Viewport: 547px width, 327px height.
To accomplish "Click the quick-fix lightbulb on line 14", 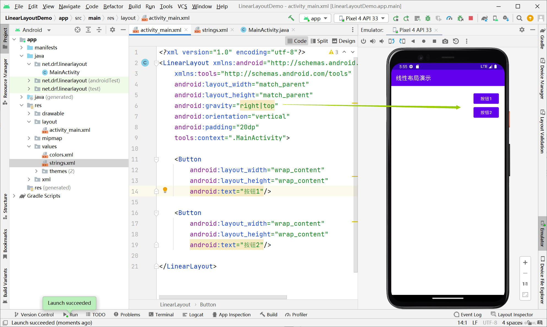I will point(165,190).
